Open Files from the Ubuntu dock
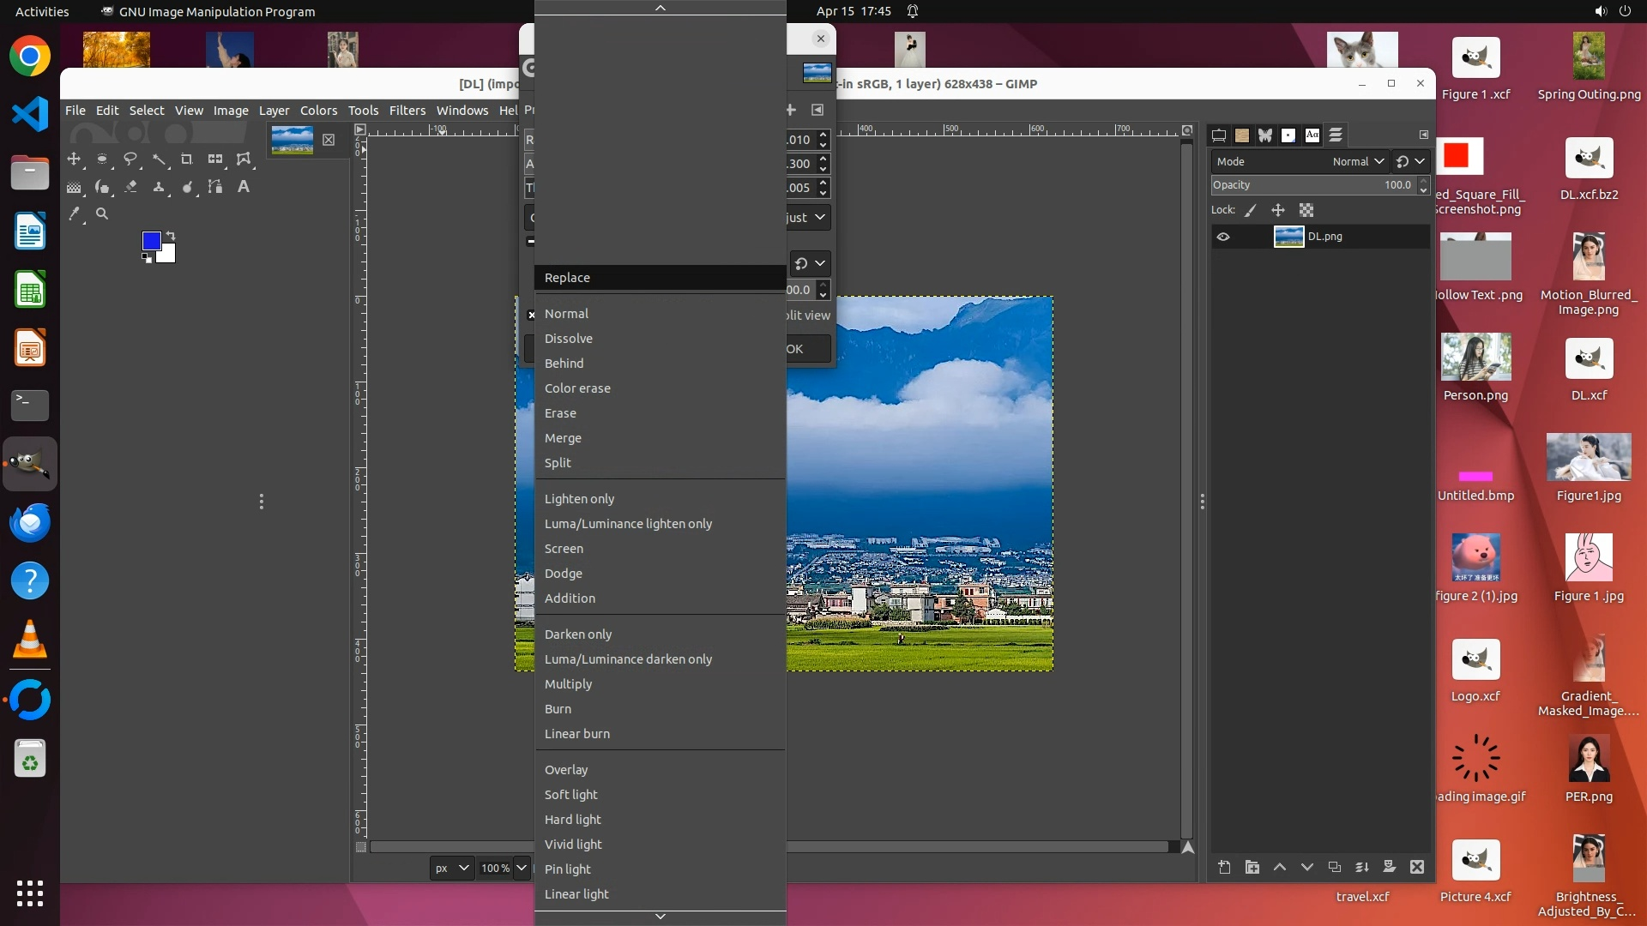This screenshot has width=1647, height=926. [x=30, y=173]
